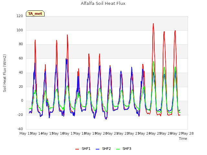
Task: Click the y-axis tick value 40
Action: point(21,72)
